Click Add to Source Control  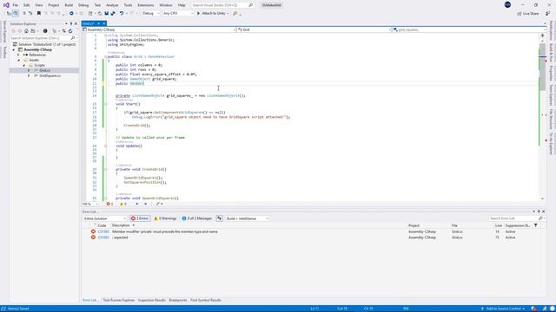tap(504, 309)
